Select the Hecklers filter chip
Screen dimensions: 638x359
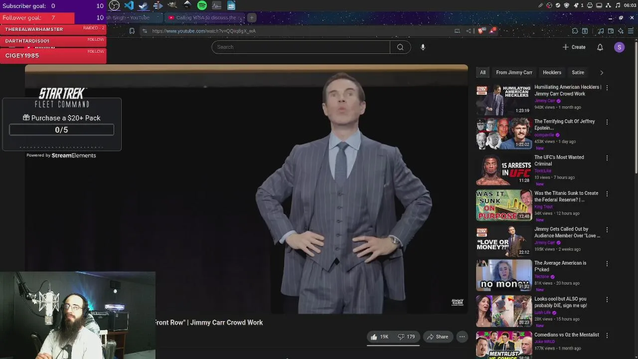(x=552, y=72)
